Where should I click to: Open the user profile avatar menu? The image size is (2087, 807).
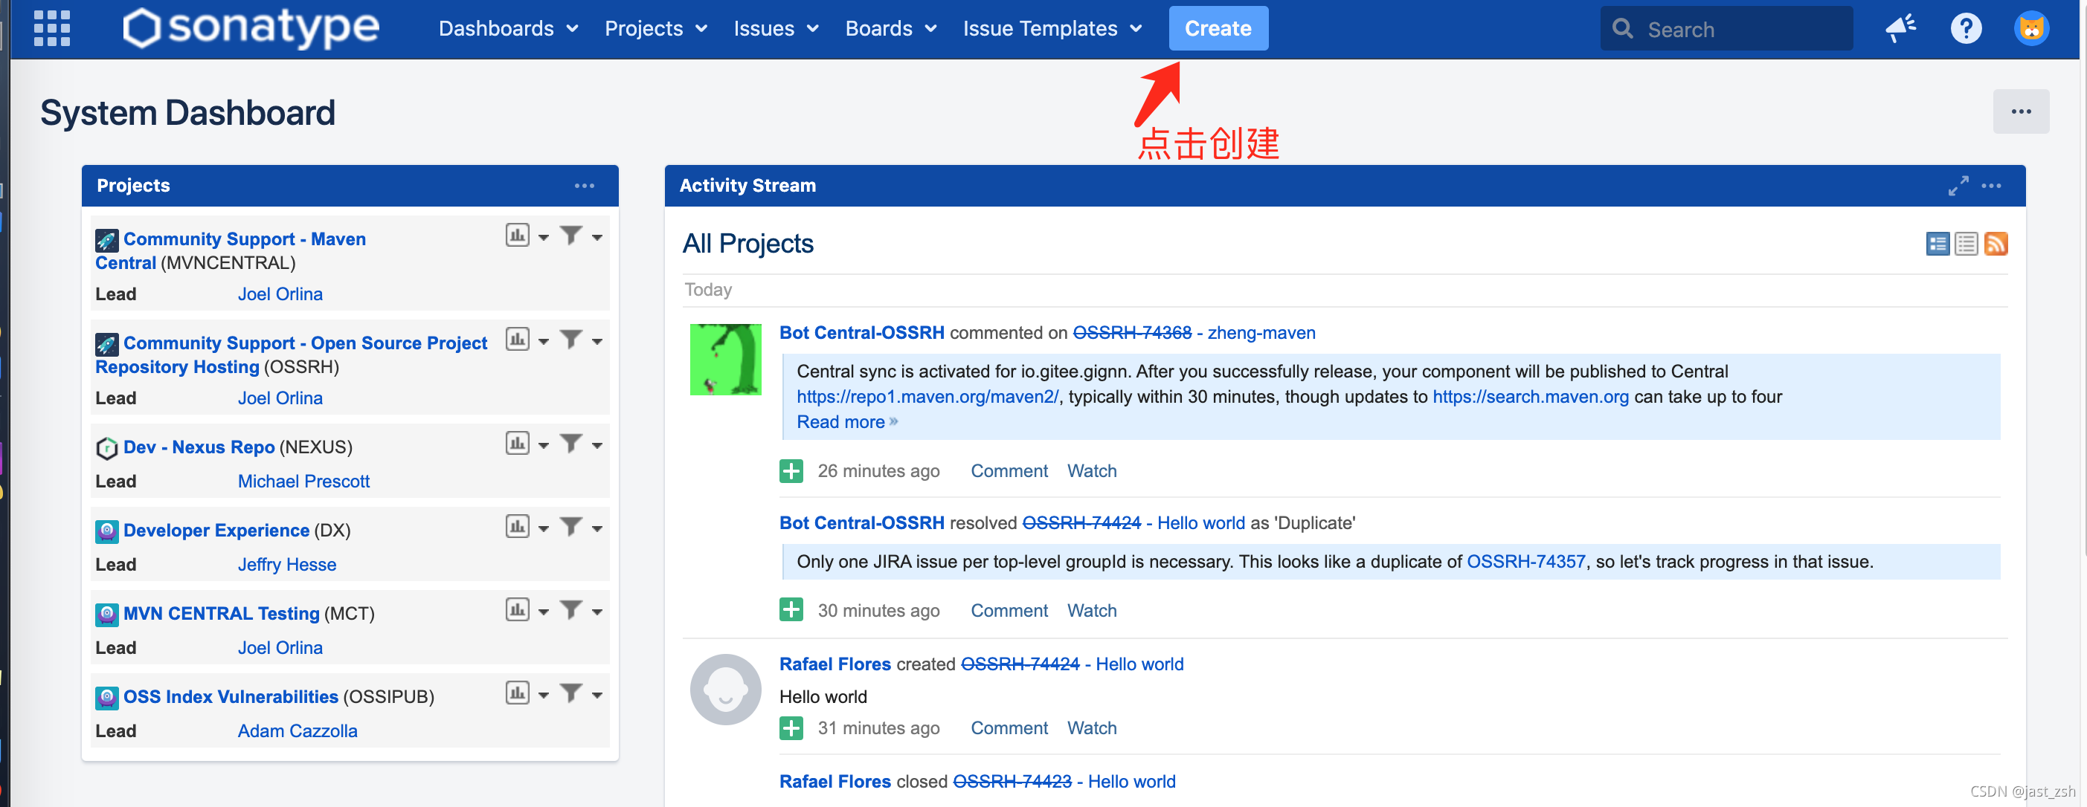[x=2030, y=28]
